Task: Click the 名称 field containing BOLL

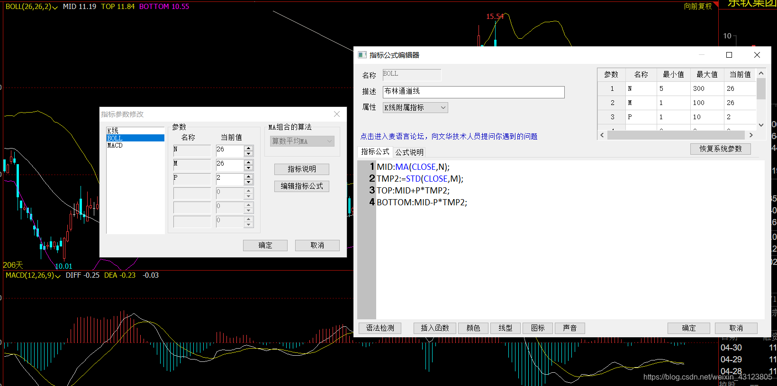Action: tap(412, 75)
